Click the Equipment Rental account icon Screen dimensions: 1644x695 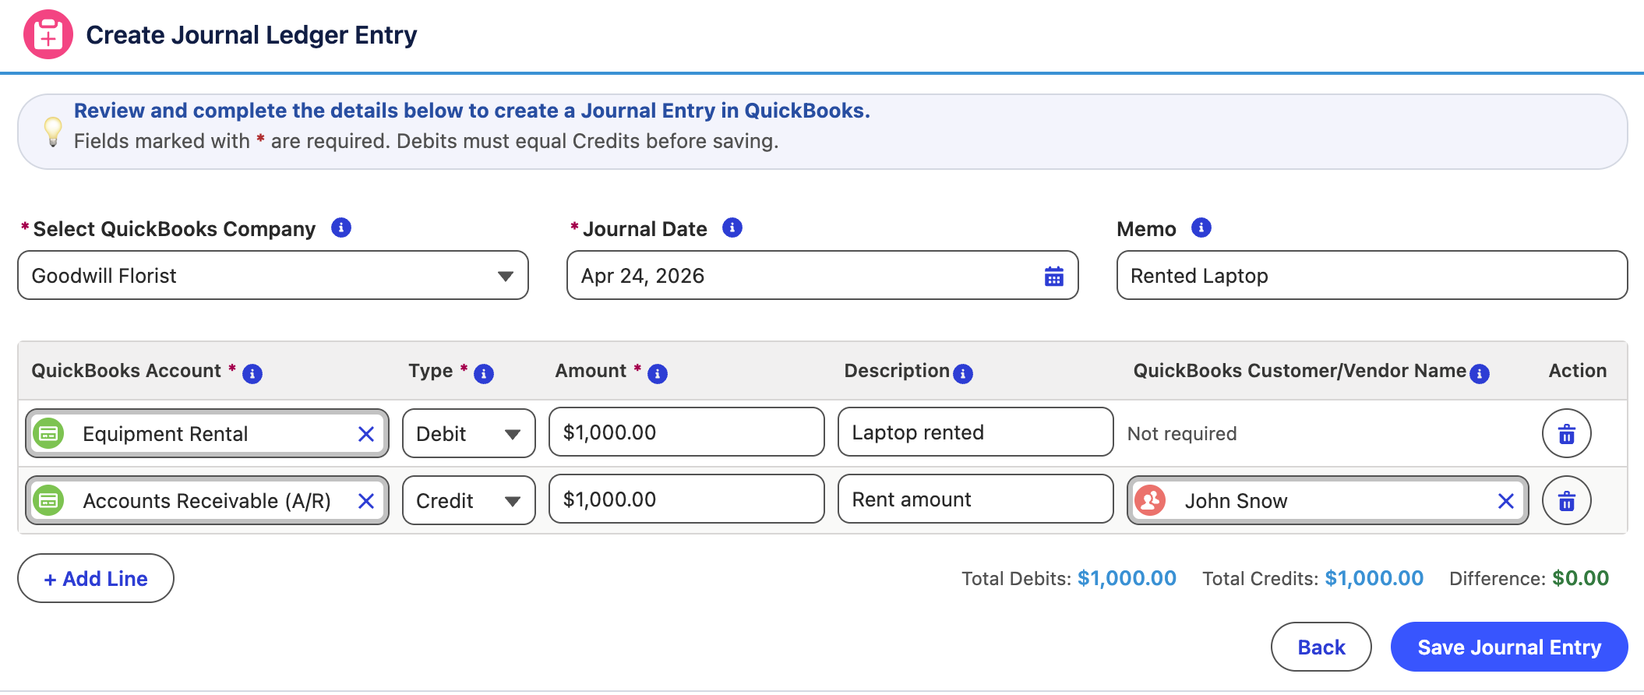tap(48, 433)
